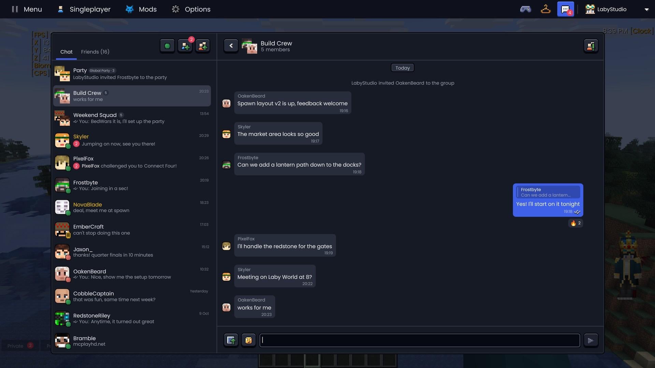This screenshot has height=368, width=655.
Task: Click OakenBeard's avatar next to 'works for me'
Action: tap(227, 307)
